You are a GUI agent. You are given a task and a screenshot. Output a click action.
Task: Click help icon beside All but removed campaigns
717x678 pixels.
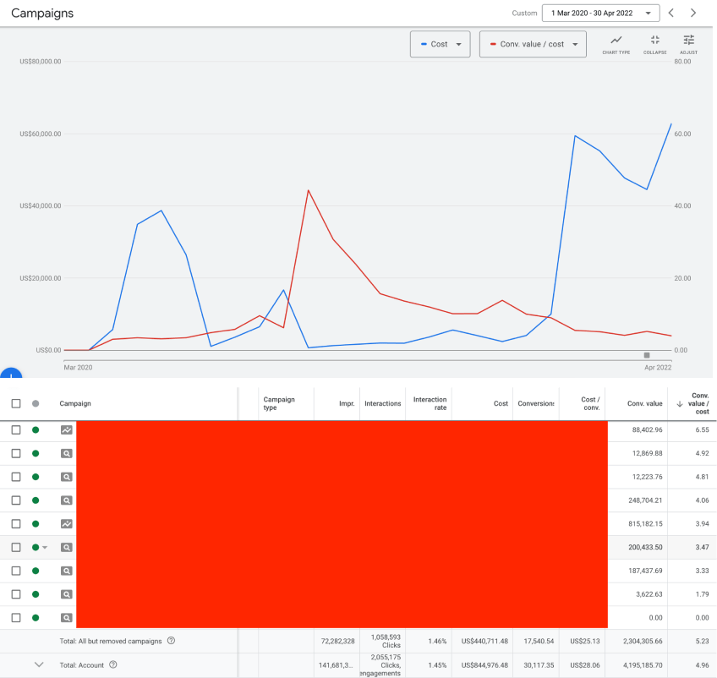click(x=171, y=641)
